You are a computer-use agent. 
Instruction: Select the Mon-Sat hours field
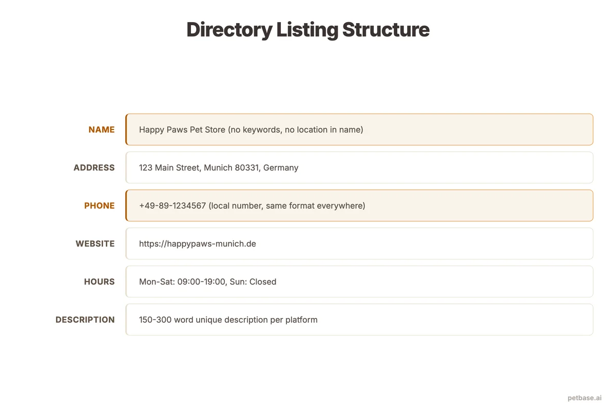point(359,282)
